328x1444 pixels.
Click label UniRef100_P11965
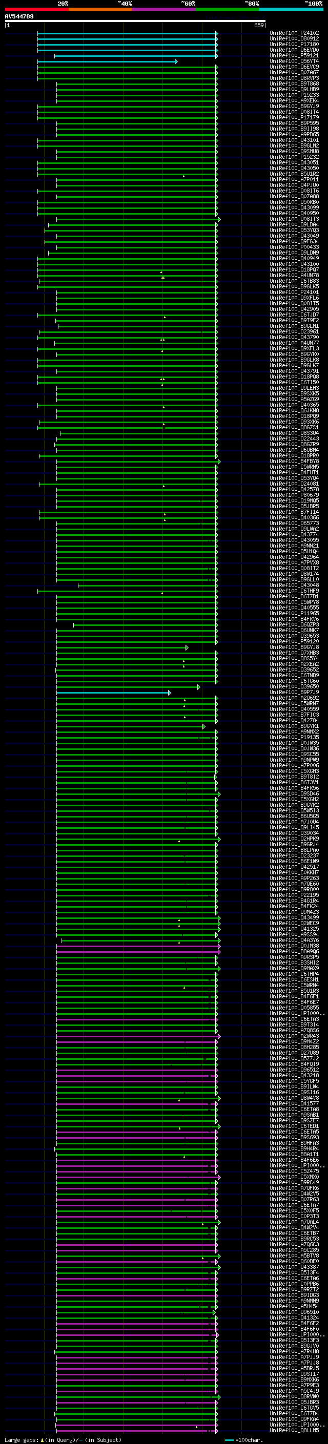(x=294, y=613)
